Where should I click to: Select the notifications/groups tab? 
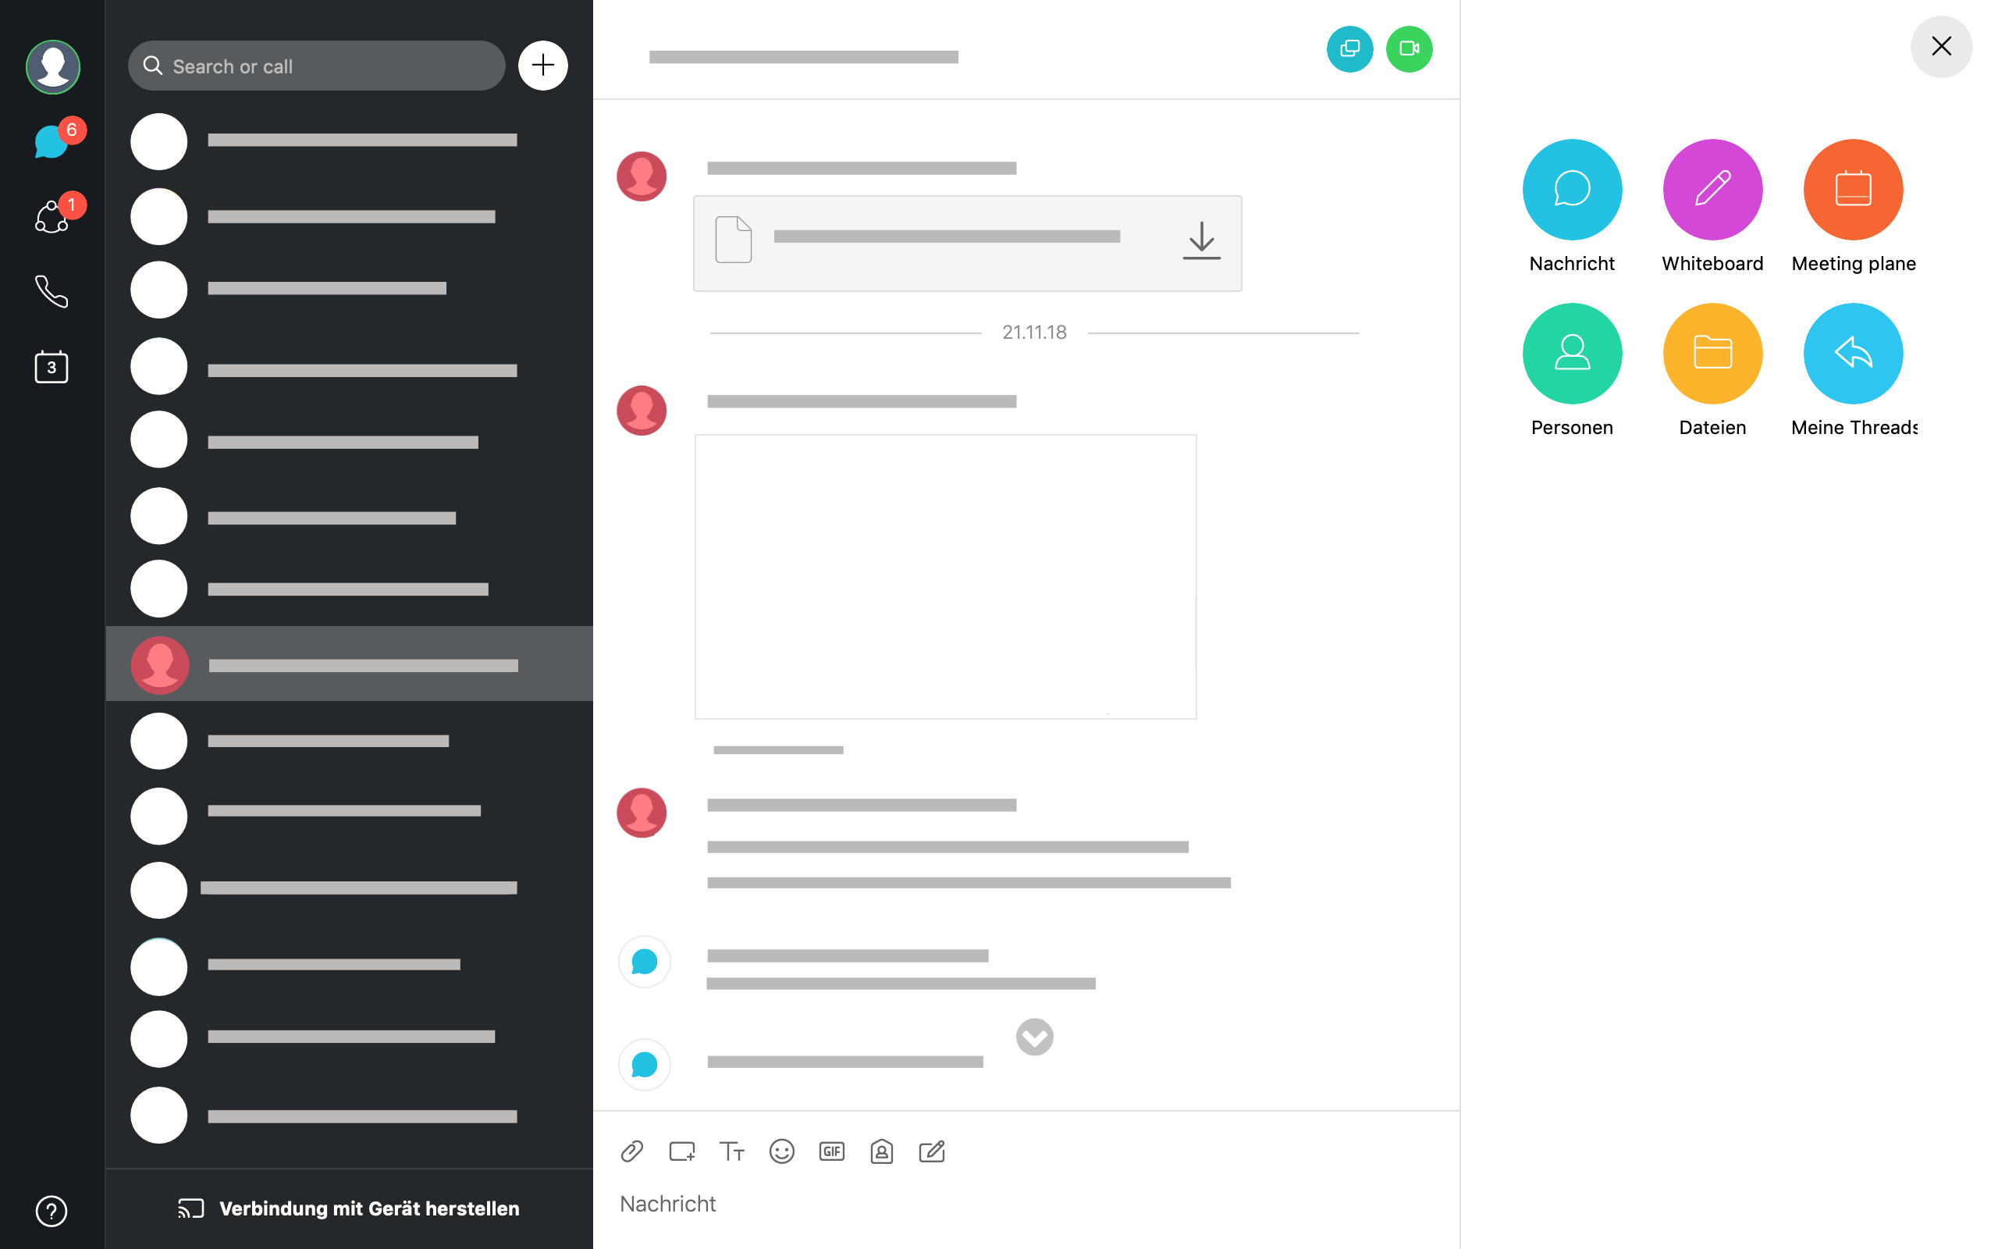coord(52,215)
